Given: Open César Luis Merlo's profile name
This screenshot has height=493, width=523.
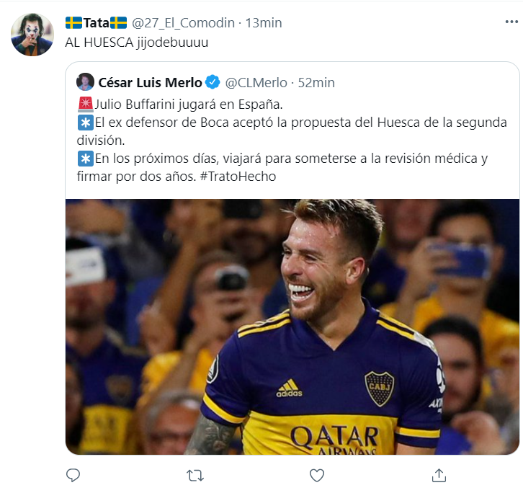Looking at the screenshot, I should pyautogui.click(x=150, y=82).
